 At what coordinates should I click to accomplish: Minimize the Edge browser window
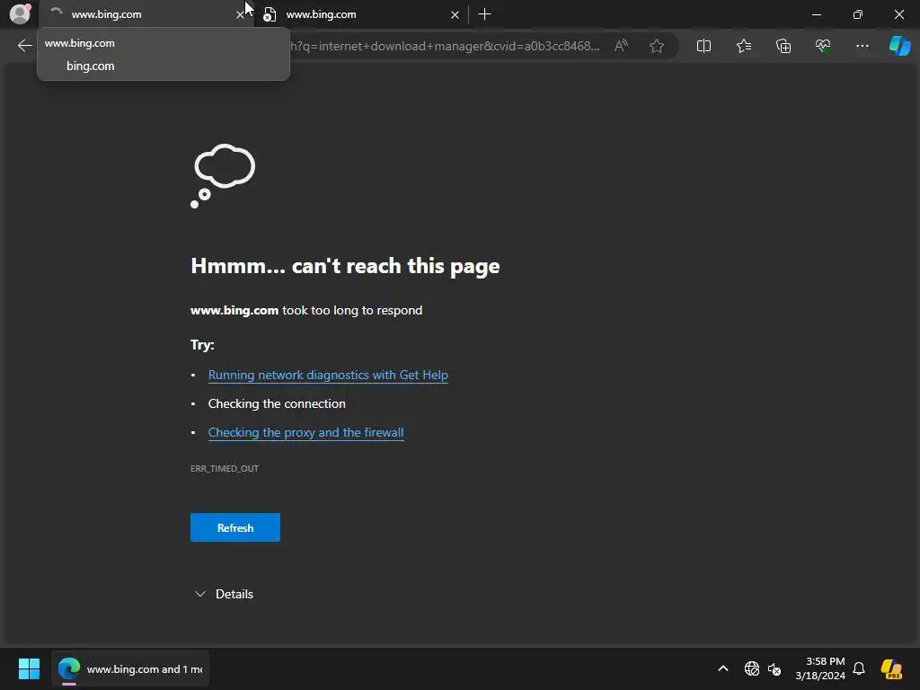816,14
